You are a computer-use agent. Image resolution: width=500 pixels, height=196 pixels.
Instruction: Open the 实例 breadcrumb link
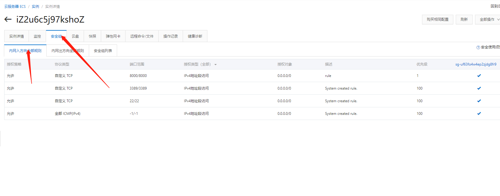click(36, 7)
